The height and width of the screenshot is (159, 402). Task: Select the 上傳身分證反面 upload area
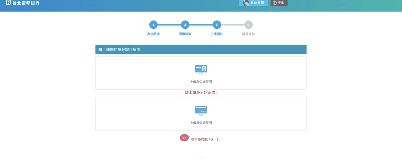click(201, 114)
